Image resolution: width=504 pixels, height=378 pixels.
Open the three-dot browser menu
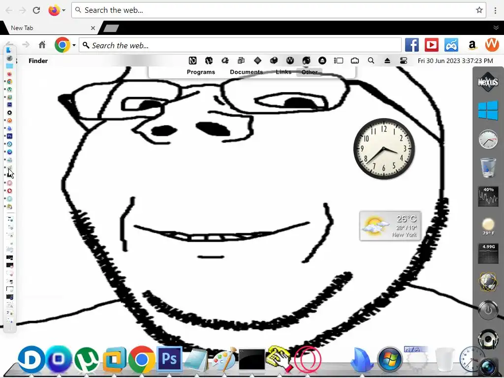pyautogui.click(x=495, y=10)
